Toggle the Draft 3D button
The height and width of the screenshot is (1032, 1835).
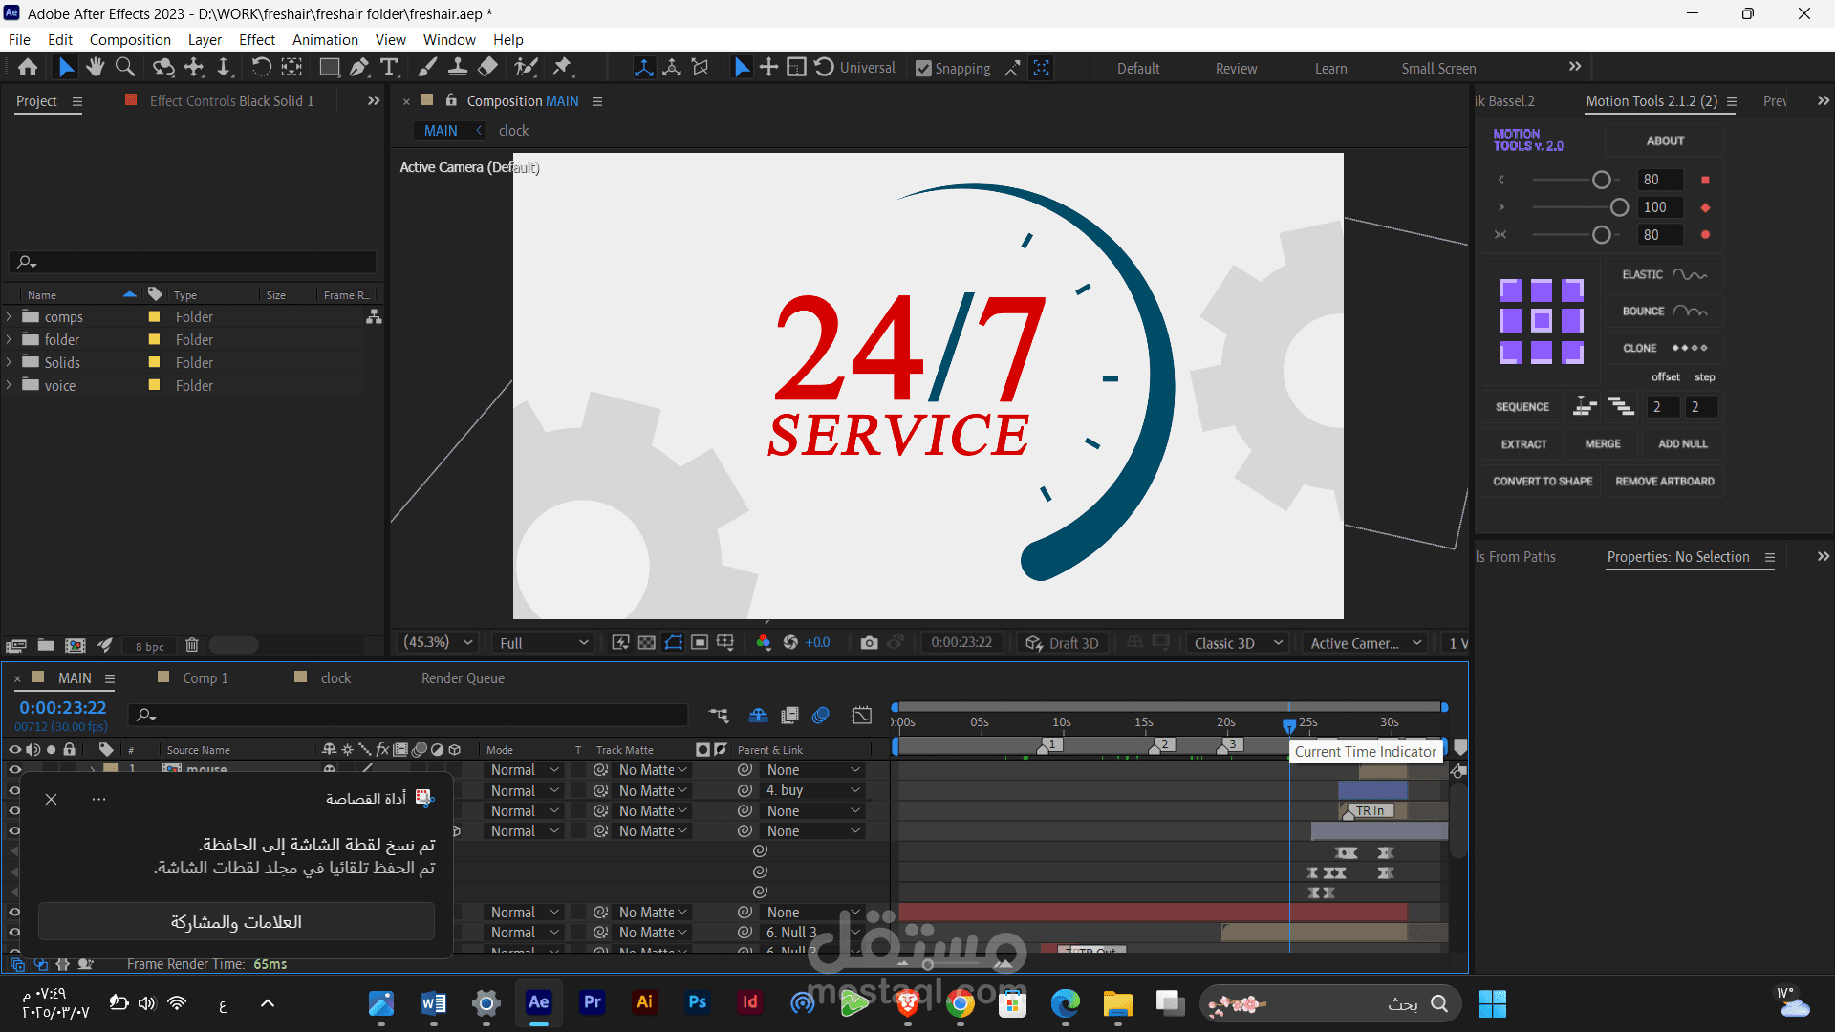[x=1063, y=643]
